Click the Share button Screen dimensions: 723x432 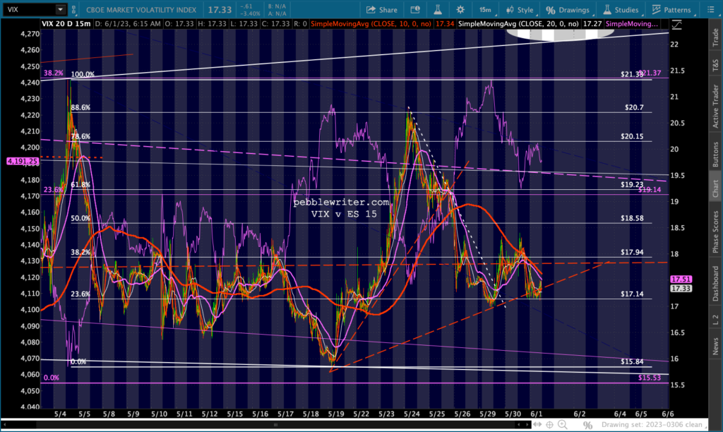pyautogui.click(x=381, y=10)
